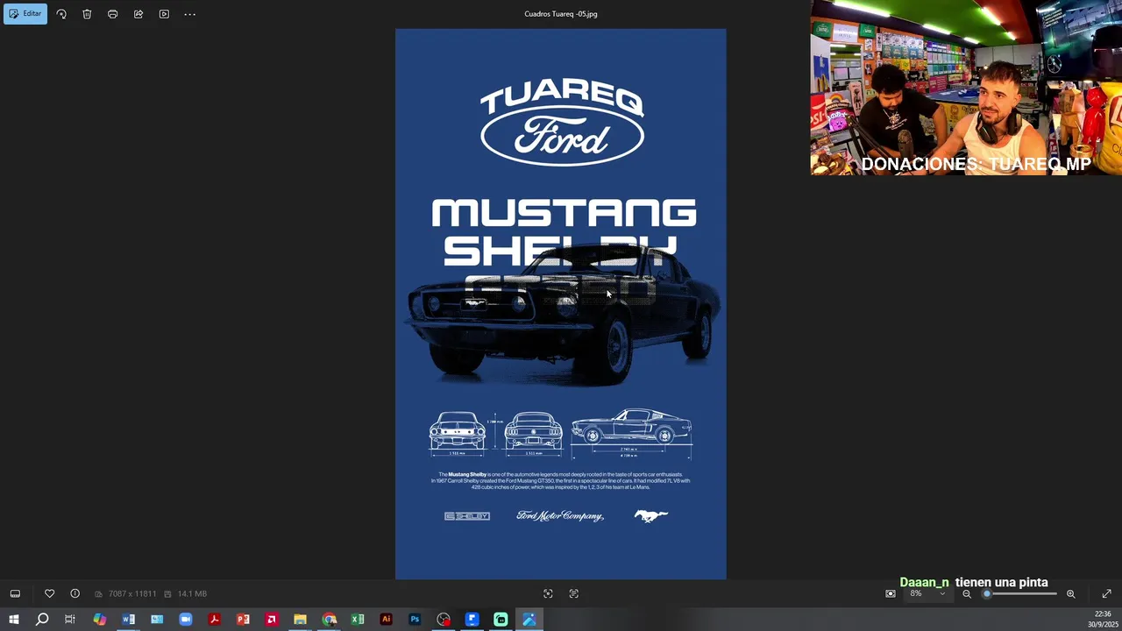Screen dimensions: 1122x631
Task: Open the share icon in toolbar
Action: (138, 14)
